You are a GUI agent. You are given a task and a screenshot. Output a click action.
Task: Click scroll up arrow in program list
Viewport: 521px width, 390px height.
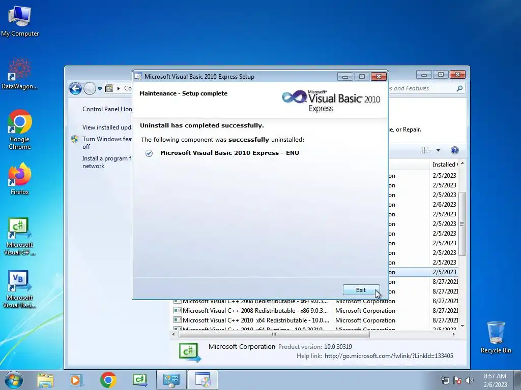[x=462, y=164]
